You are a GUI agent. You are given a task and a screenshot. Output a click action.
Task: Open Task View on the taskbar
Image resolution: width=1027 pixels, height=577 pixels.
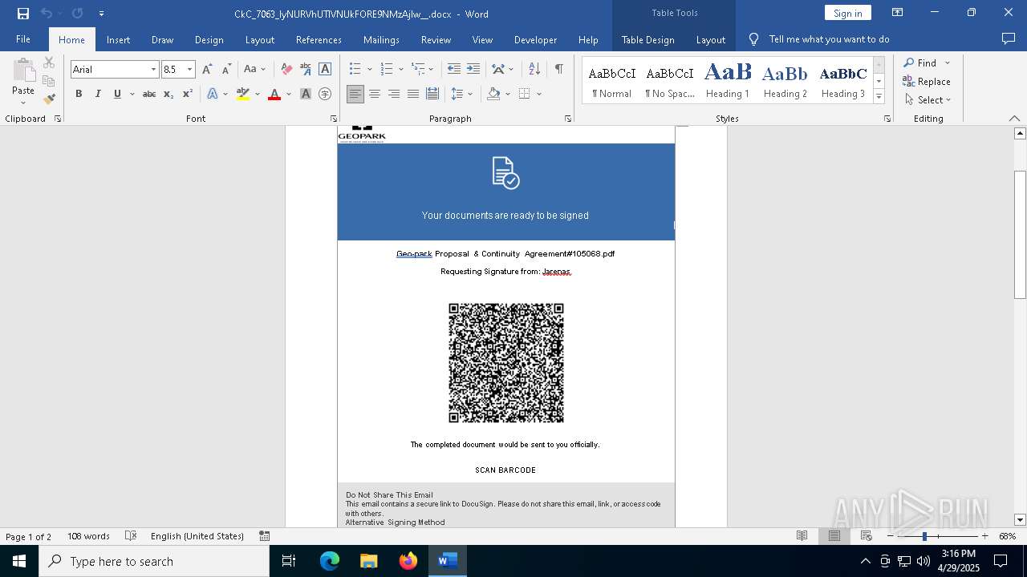[x=289, y=561]
